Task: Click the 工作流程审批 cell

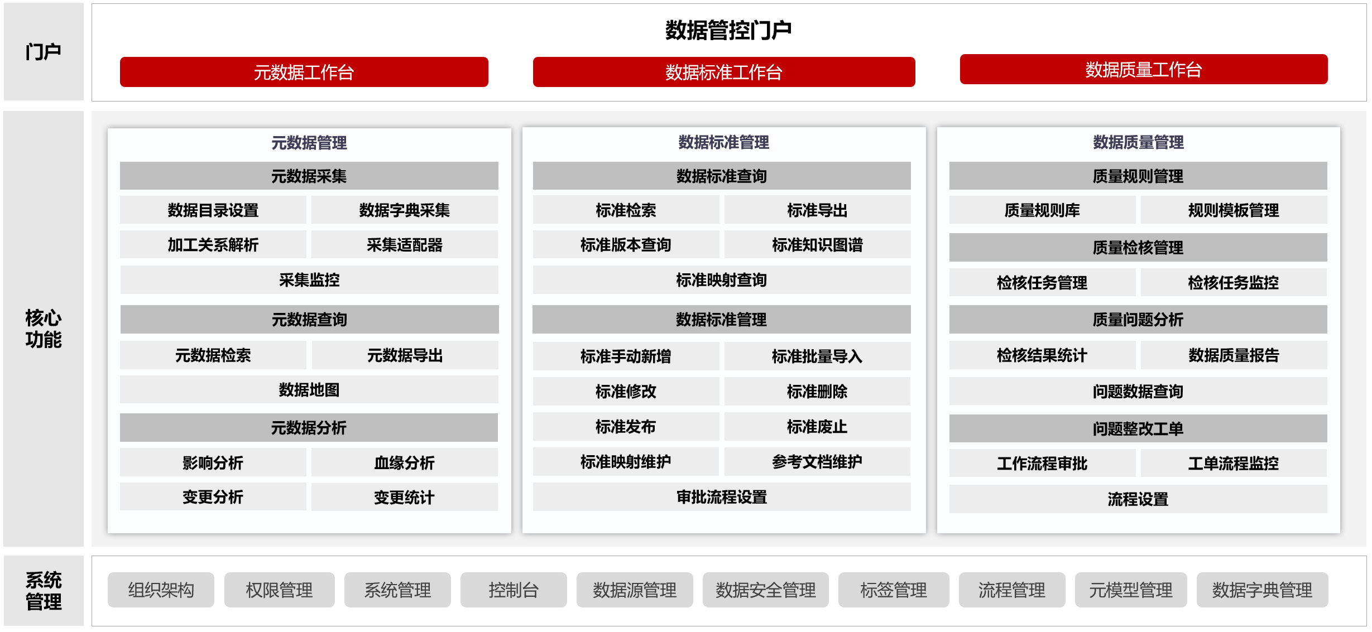Action: pyautogui.click(x=1043, y=463)
